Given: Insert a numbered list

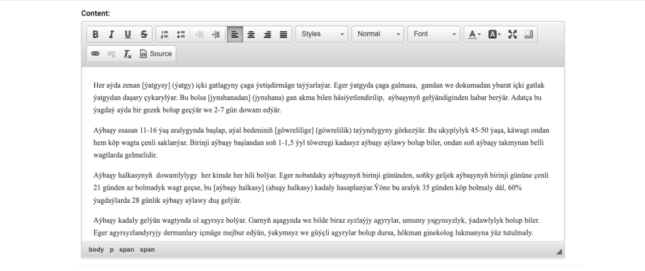Looking at the screenshot, I should [165, 34].
